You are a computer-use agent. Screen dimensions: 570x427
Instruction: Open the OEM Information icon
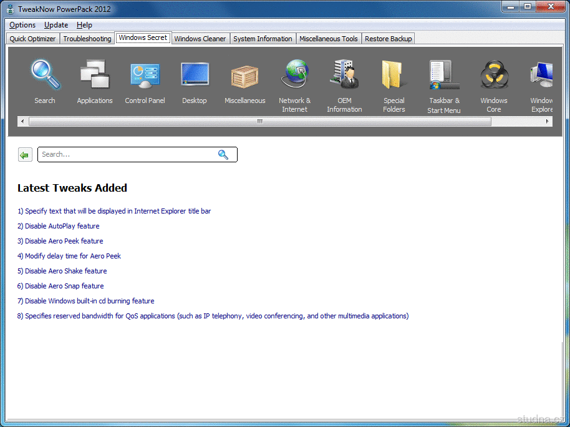[344, 74]
